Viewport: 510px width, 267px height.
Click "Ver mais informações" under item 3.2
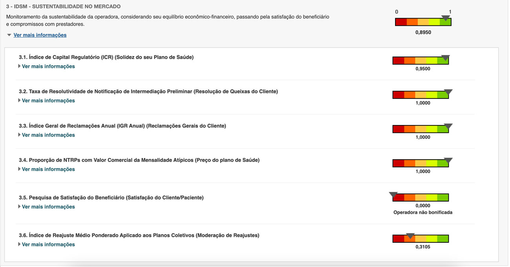[48, 100]
